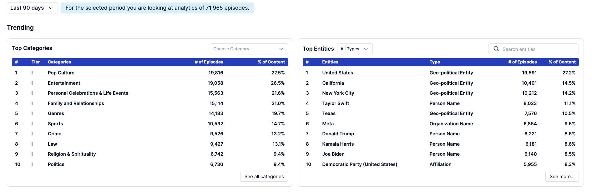Click the Religion & Spirituality category
Screen dimensions: 592x196
72,154
